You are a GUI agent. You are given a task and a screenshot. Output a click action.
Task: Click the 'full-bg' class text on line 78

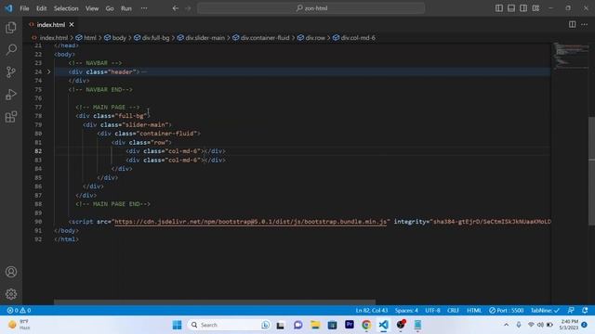pyautogui.click(x=131, y=116)
